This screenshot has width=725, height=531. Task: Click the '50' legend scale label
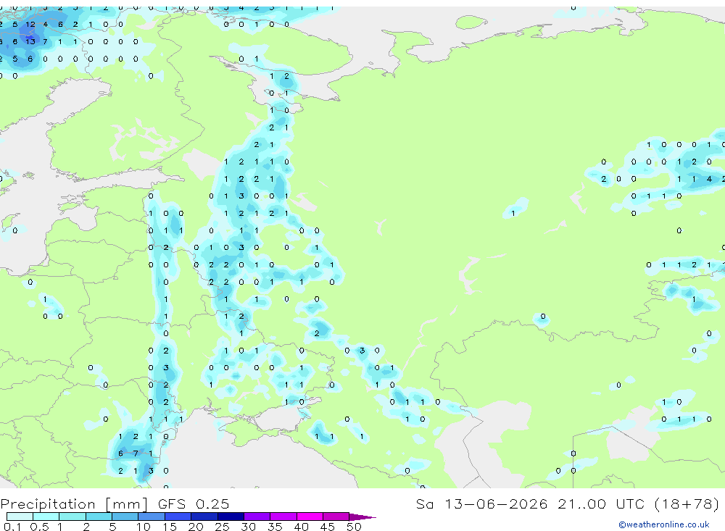[x=354, y=527]
